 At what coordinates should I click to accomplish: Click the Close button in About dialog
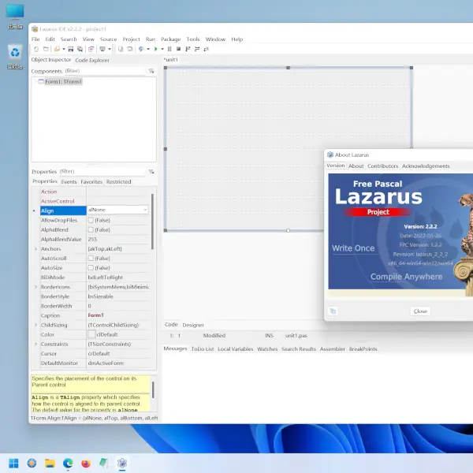420,311
